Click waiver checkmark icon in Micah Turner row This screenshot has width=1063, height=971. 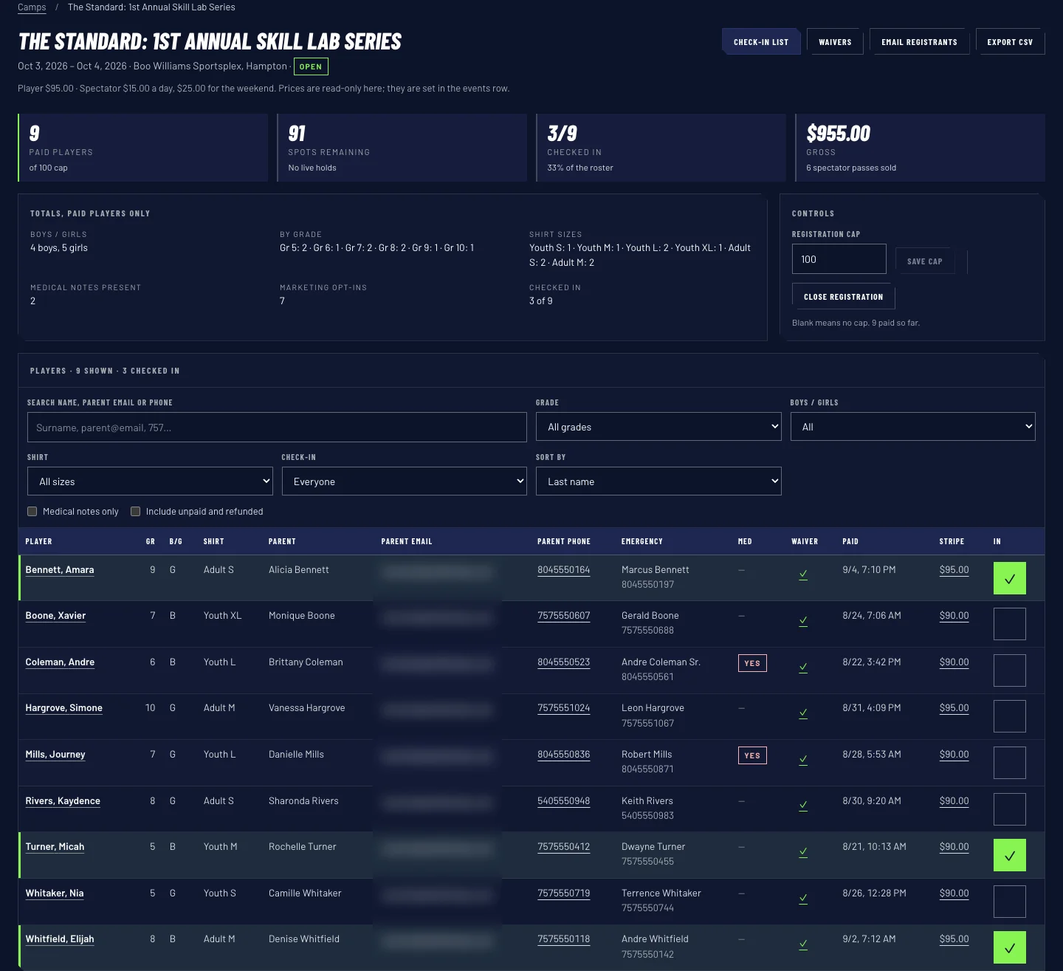pos(803,852)
